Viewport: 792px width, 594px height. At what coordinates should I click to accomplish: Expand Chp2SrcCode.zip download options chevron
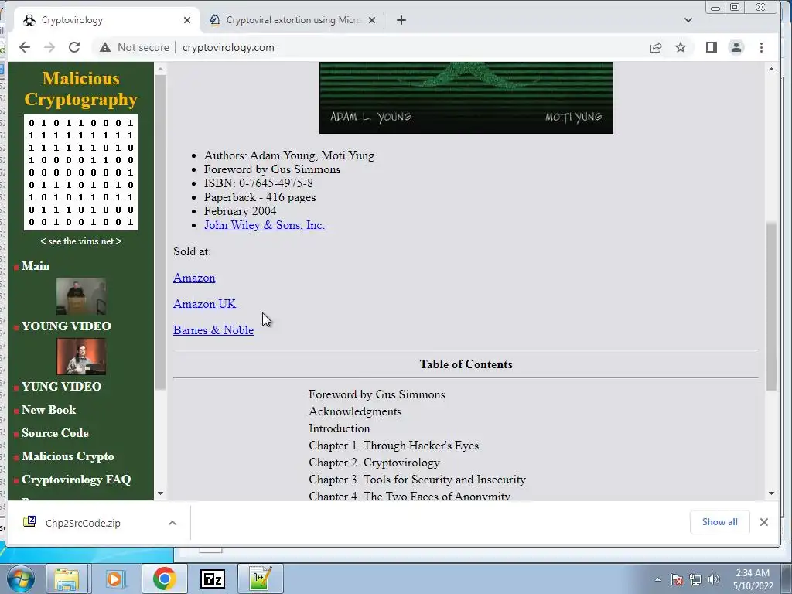point(172,523)
